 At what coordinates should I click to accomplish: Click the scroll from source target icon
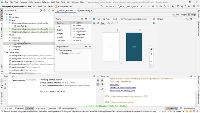click(x=41, y=10)
